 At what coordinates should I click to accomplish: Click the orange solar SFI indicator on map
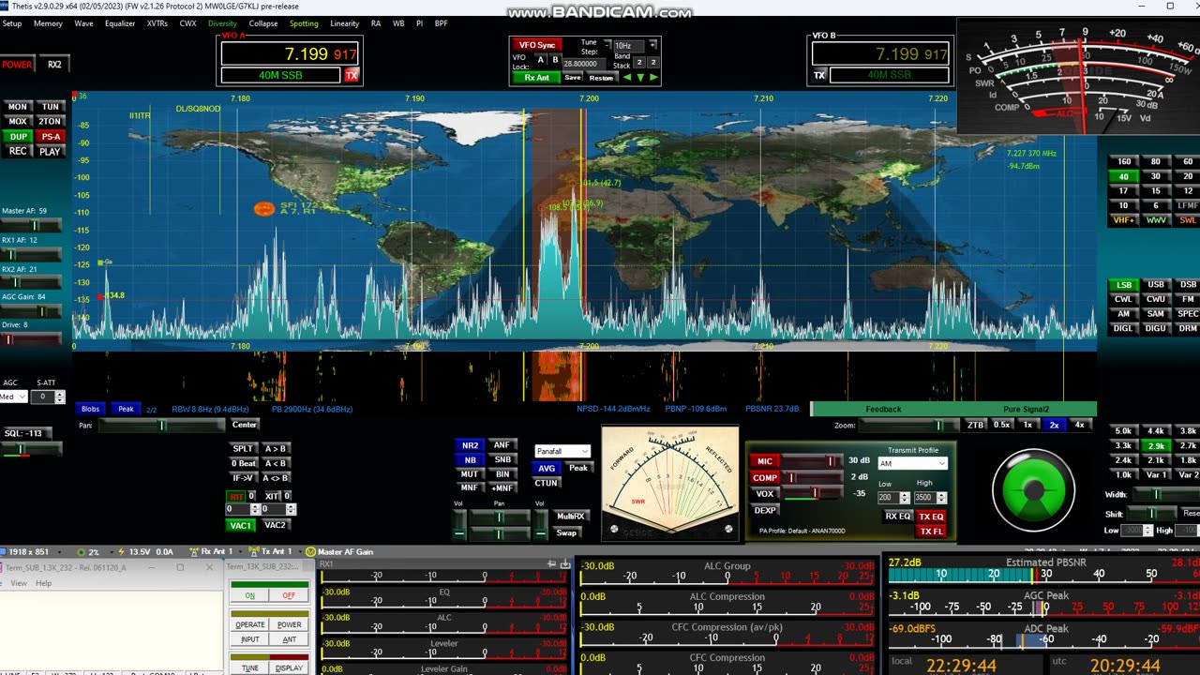(x=264, y=208)
